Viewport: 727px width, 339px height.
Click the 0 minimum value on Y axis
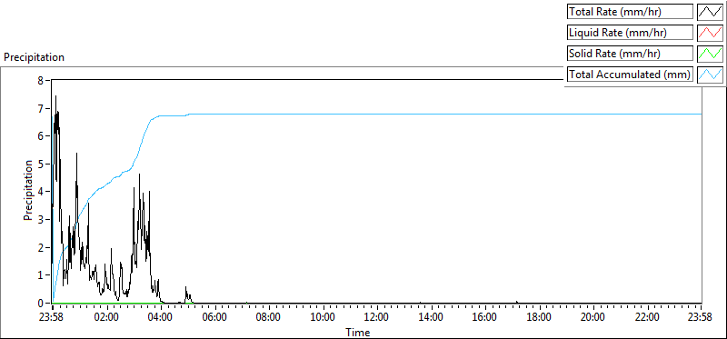pos(40,303)
